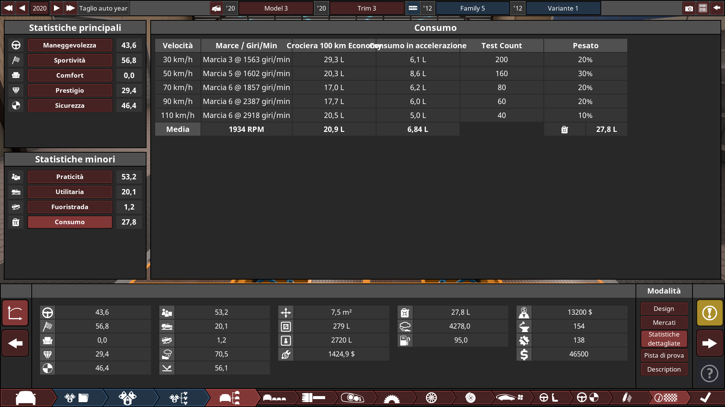Click the Pesato column header
Viewport: 725px width, 407px height.
click(585, 46)
